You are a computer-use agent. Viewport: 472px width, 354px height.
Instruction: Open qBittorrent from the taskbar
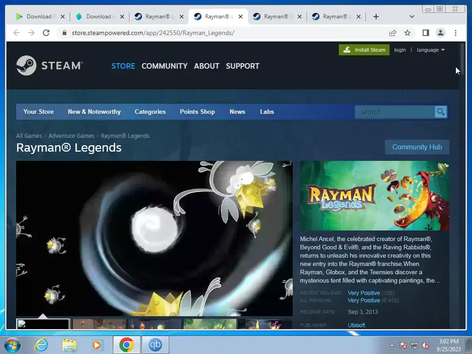[155, 345]
